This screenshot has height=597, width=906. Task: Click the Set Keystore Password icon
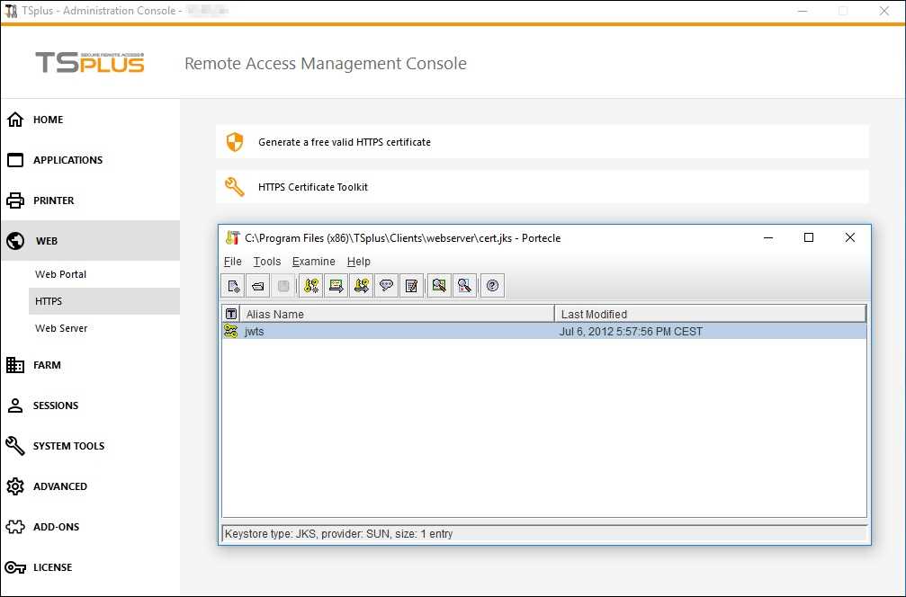pyautogui.click(x=386, y=285)
